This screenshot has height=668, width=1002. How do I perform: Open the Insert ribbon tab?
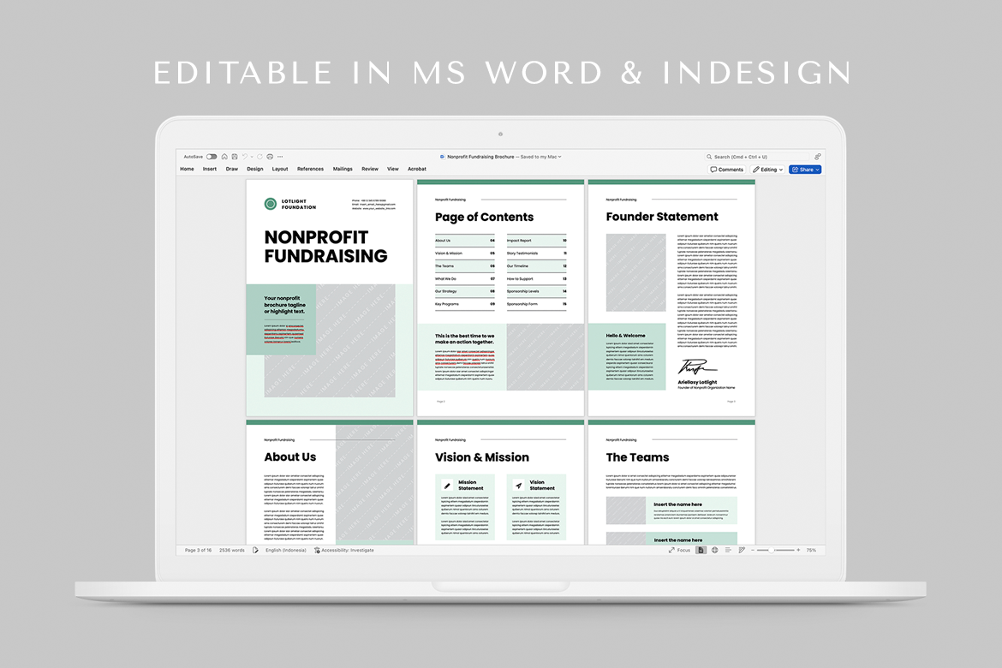210,170
